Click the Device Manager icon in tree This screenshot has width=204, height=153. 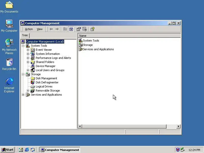(33, 66)
